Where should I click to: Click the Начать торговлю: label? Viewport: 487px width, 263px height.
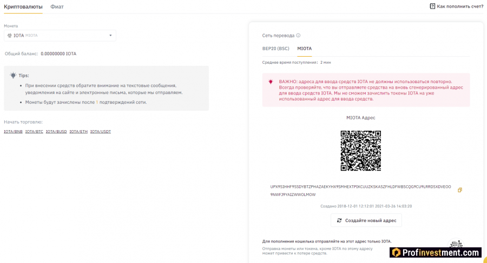pos(23,122)
